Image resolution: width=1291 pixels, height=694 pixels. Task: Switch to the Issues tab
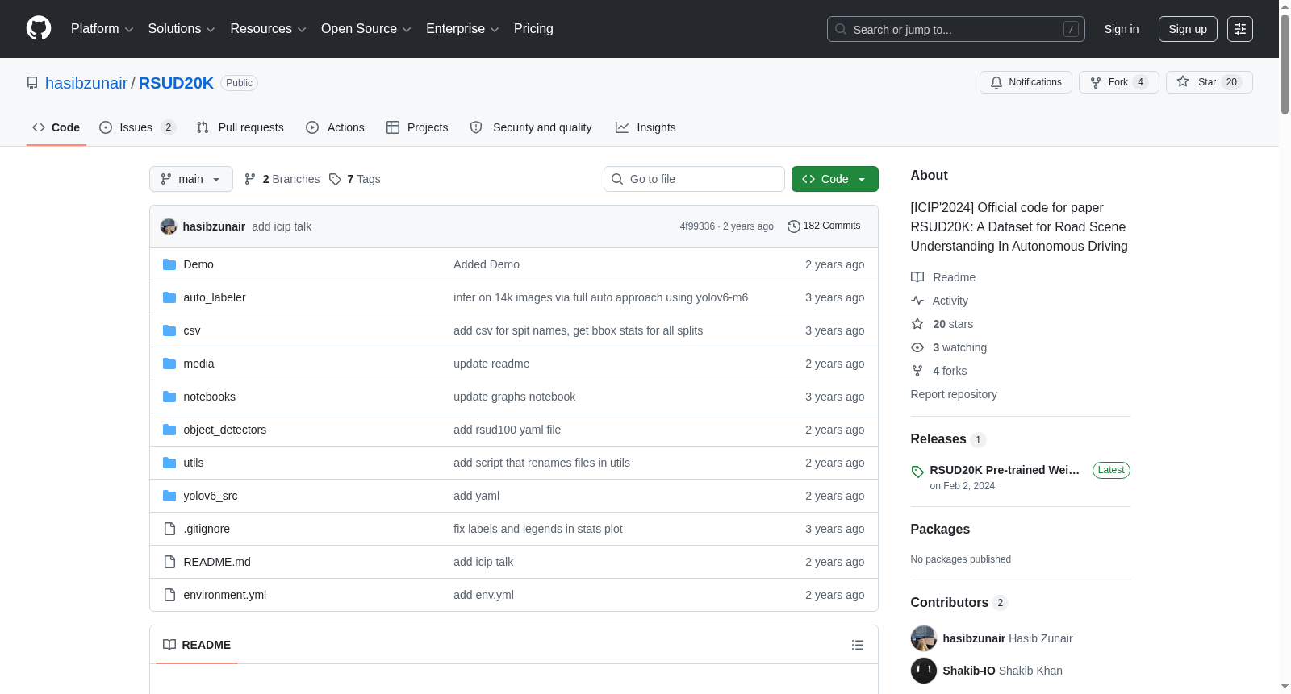click(137, 127)
